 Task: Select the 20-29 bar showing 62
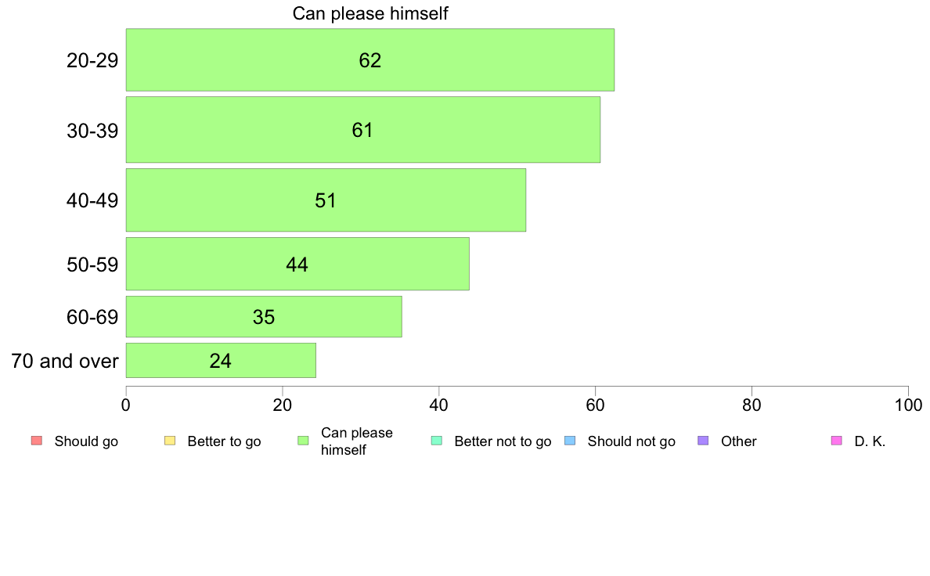(x=369, y=60)
